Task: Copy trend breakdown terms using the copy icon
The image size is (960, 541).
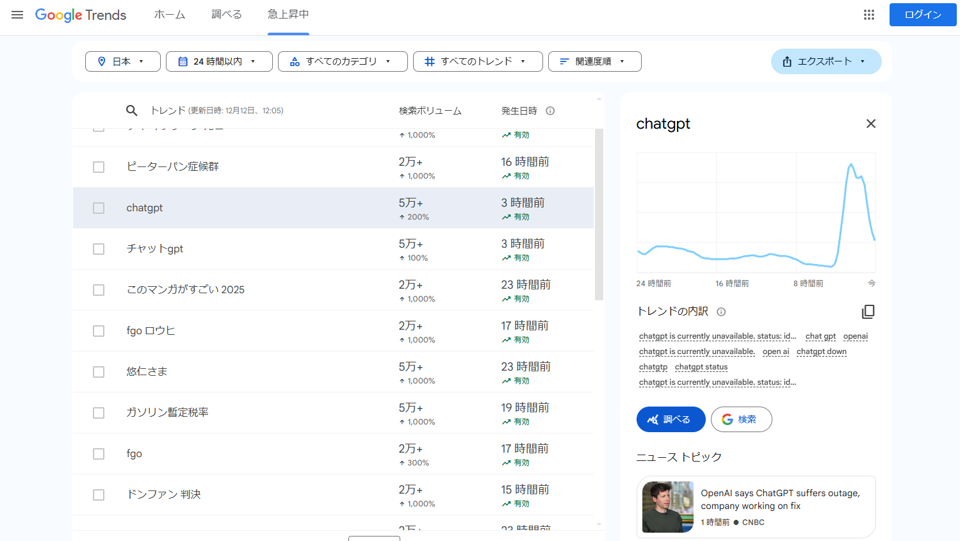Action: pos(868,312)
